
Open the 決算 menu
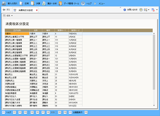[x=36, y=4]
